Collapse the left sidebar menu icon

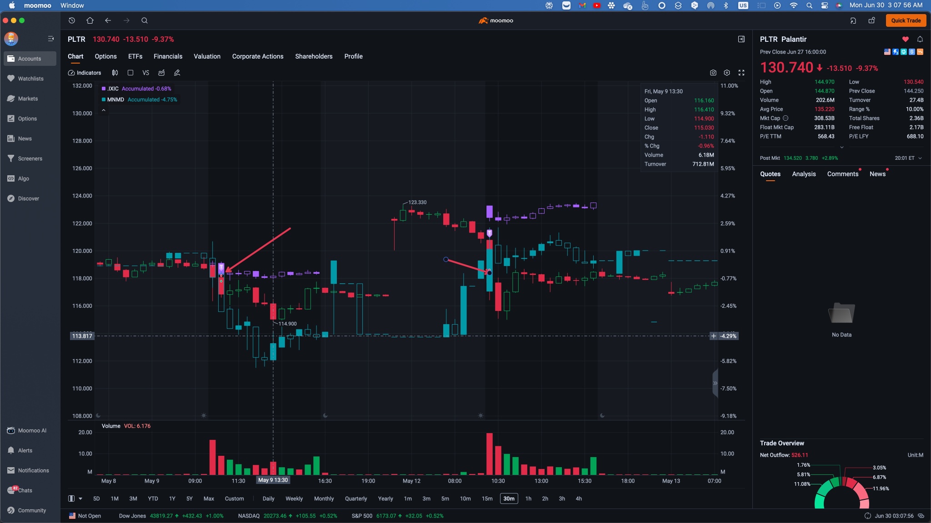point(51,39)
